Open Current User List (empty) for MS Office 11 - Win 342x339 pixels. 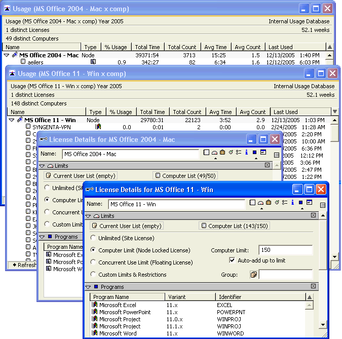pyautogui.click(x=127, y=226)
